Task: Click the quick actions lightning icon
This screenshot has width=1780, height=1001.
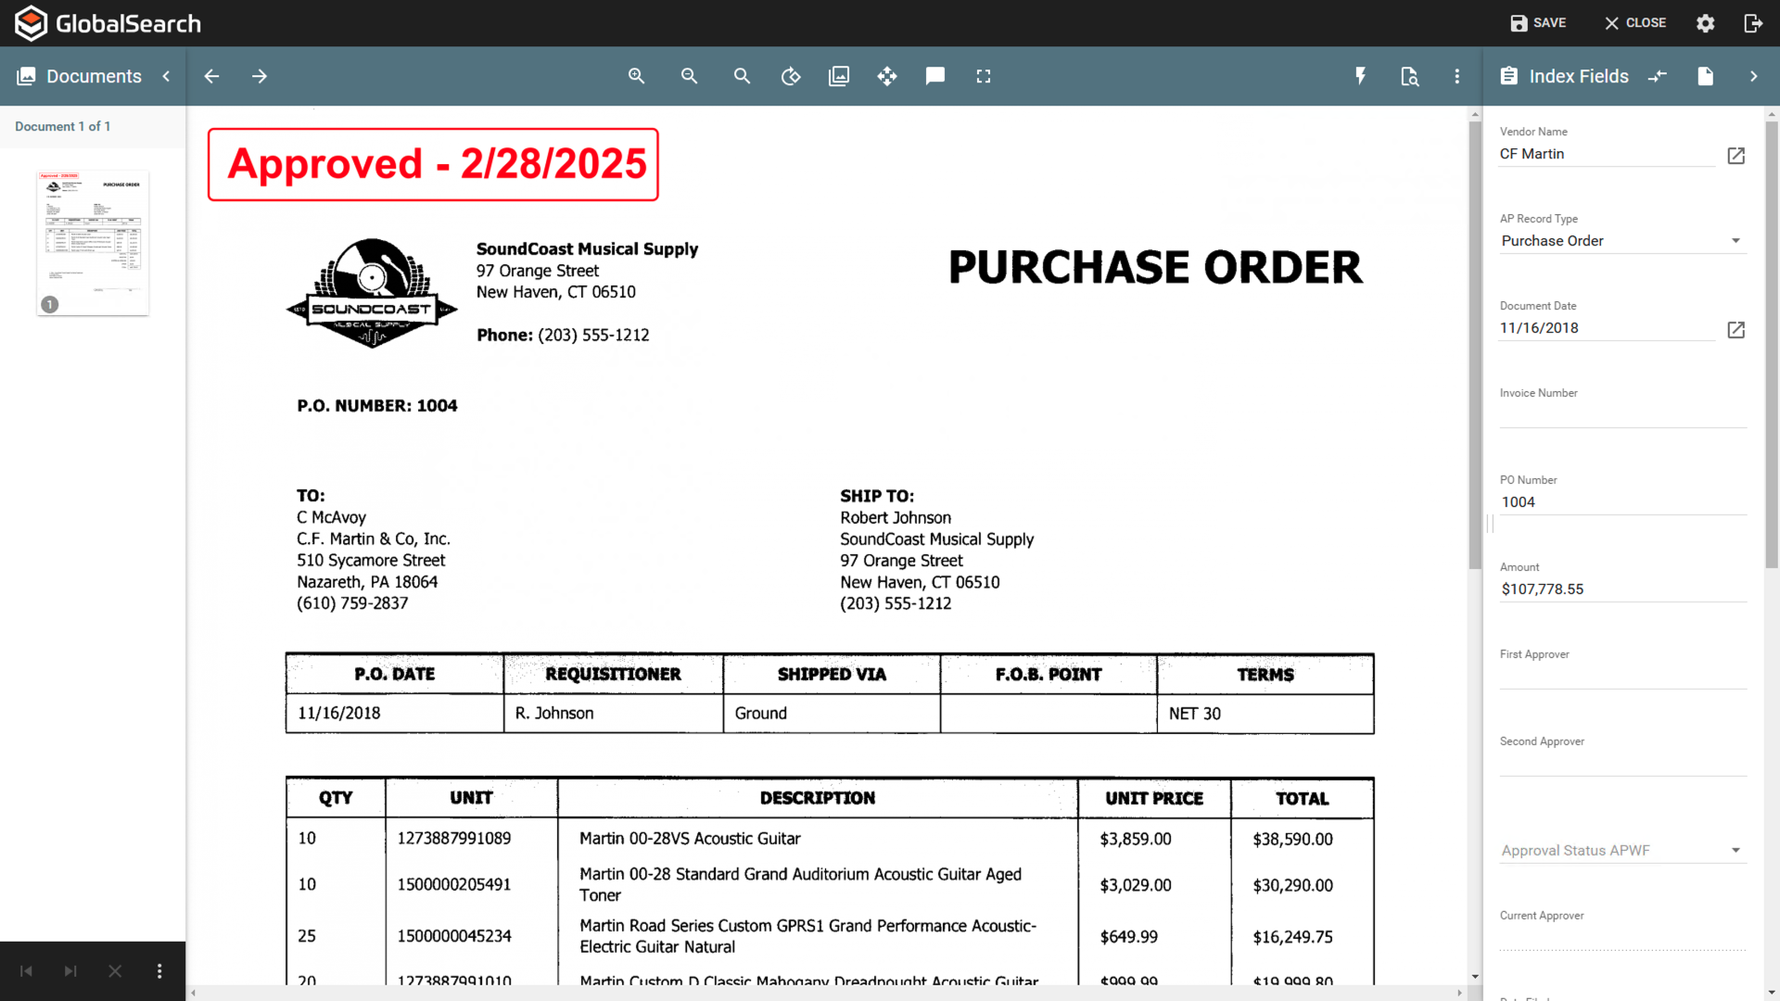Action: tap(1360, 76)
